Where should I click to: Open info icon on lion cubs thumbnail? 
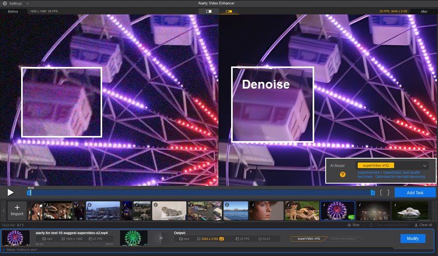288,204
